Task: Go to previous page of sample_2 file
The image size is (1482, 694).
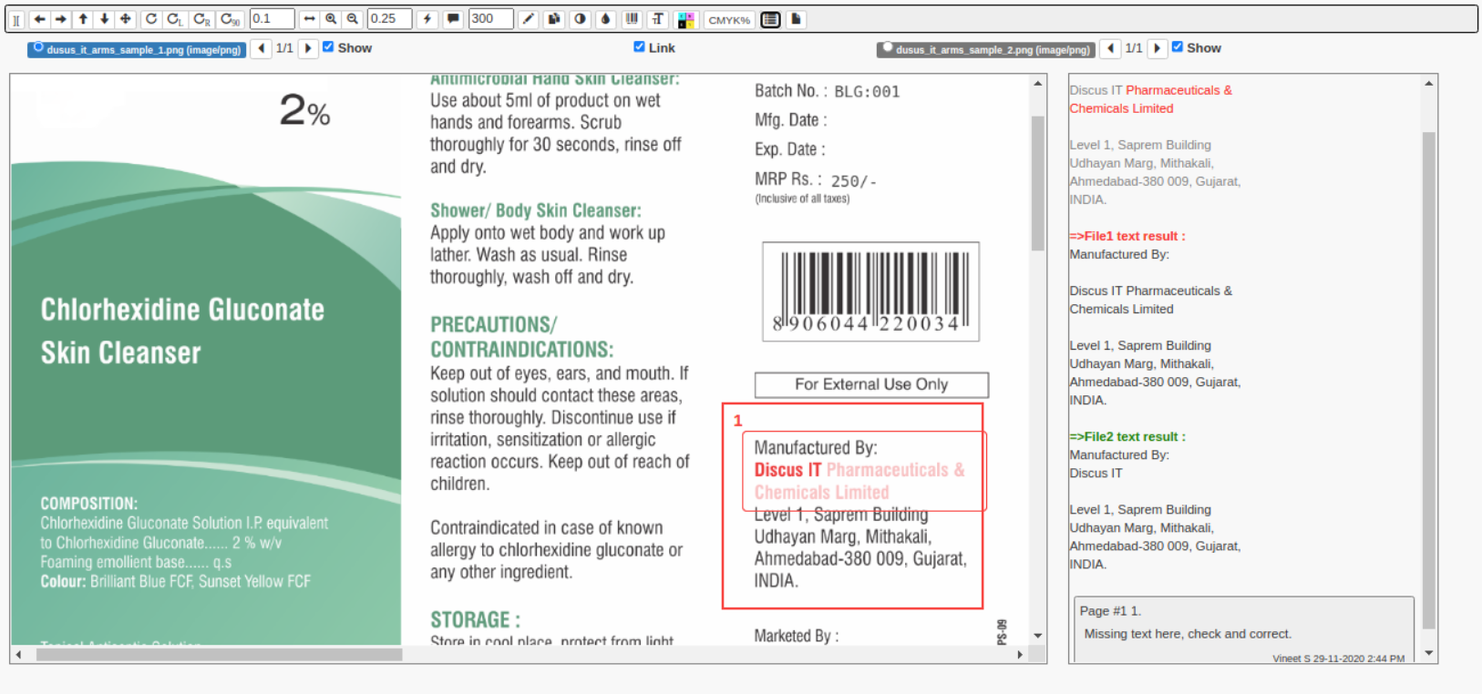Action: tap(1110, 48)
